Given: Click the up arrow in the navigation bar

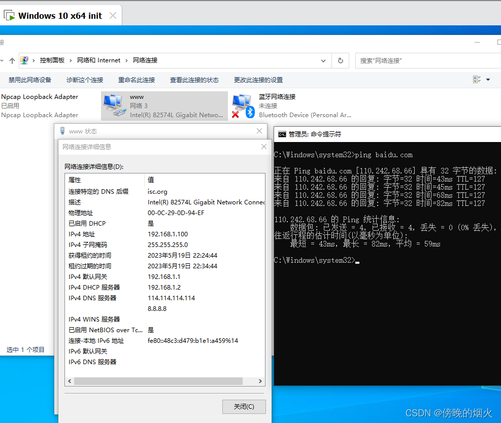Looking at the screenshot, I should [12, 60].
